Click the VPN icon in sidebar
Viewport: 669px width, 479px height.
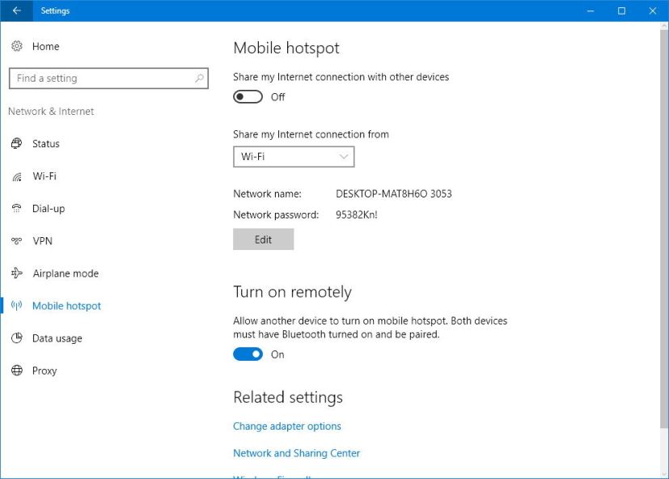[x=17, y=241]
